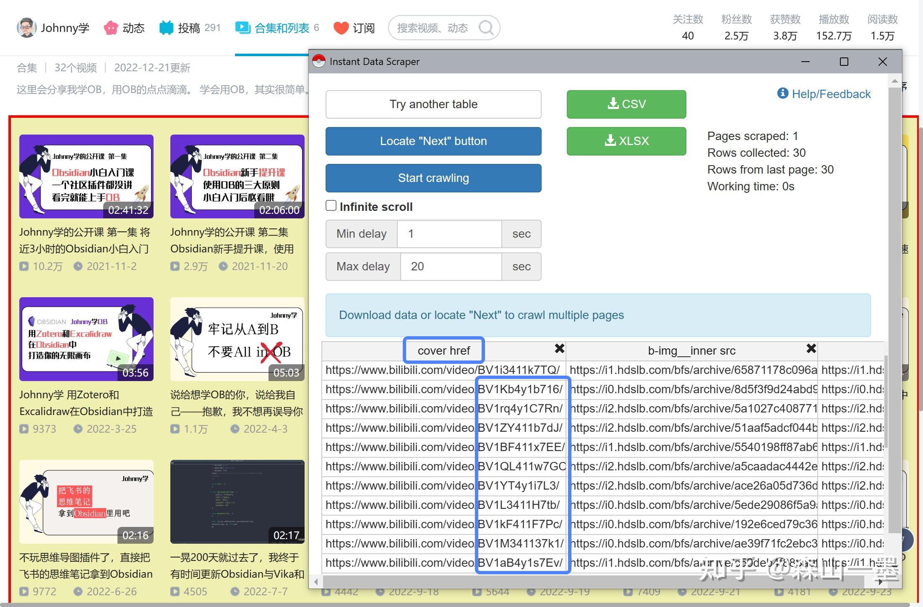Delete the b-img__inner src column

811,349
